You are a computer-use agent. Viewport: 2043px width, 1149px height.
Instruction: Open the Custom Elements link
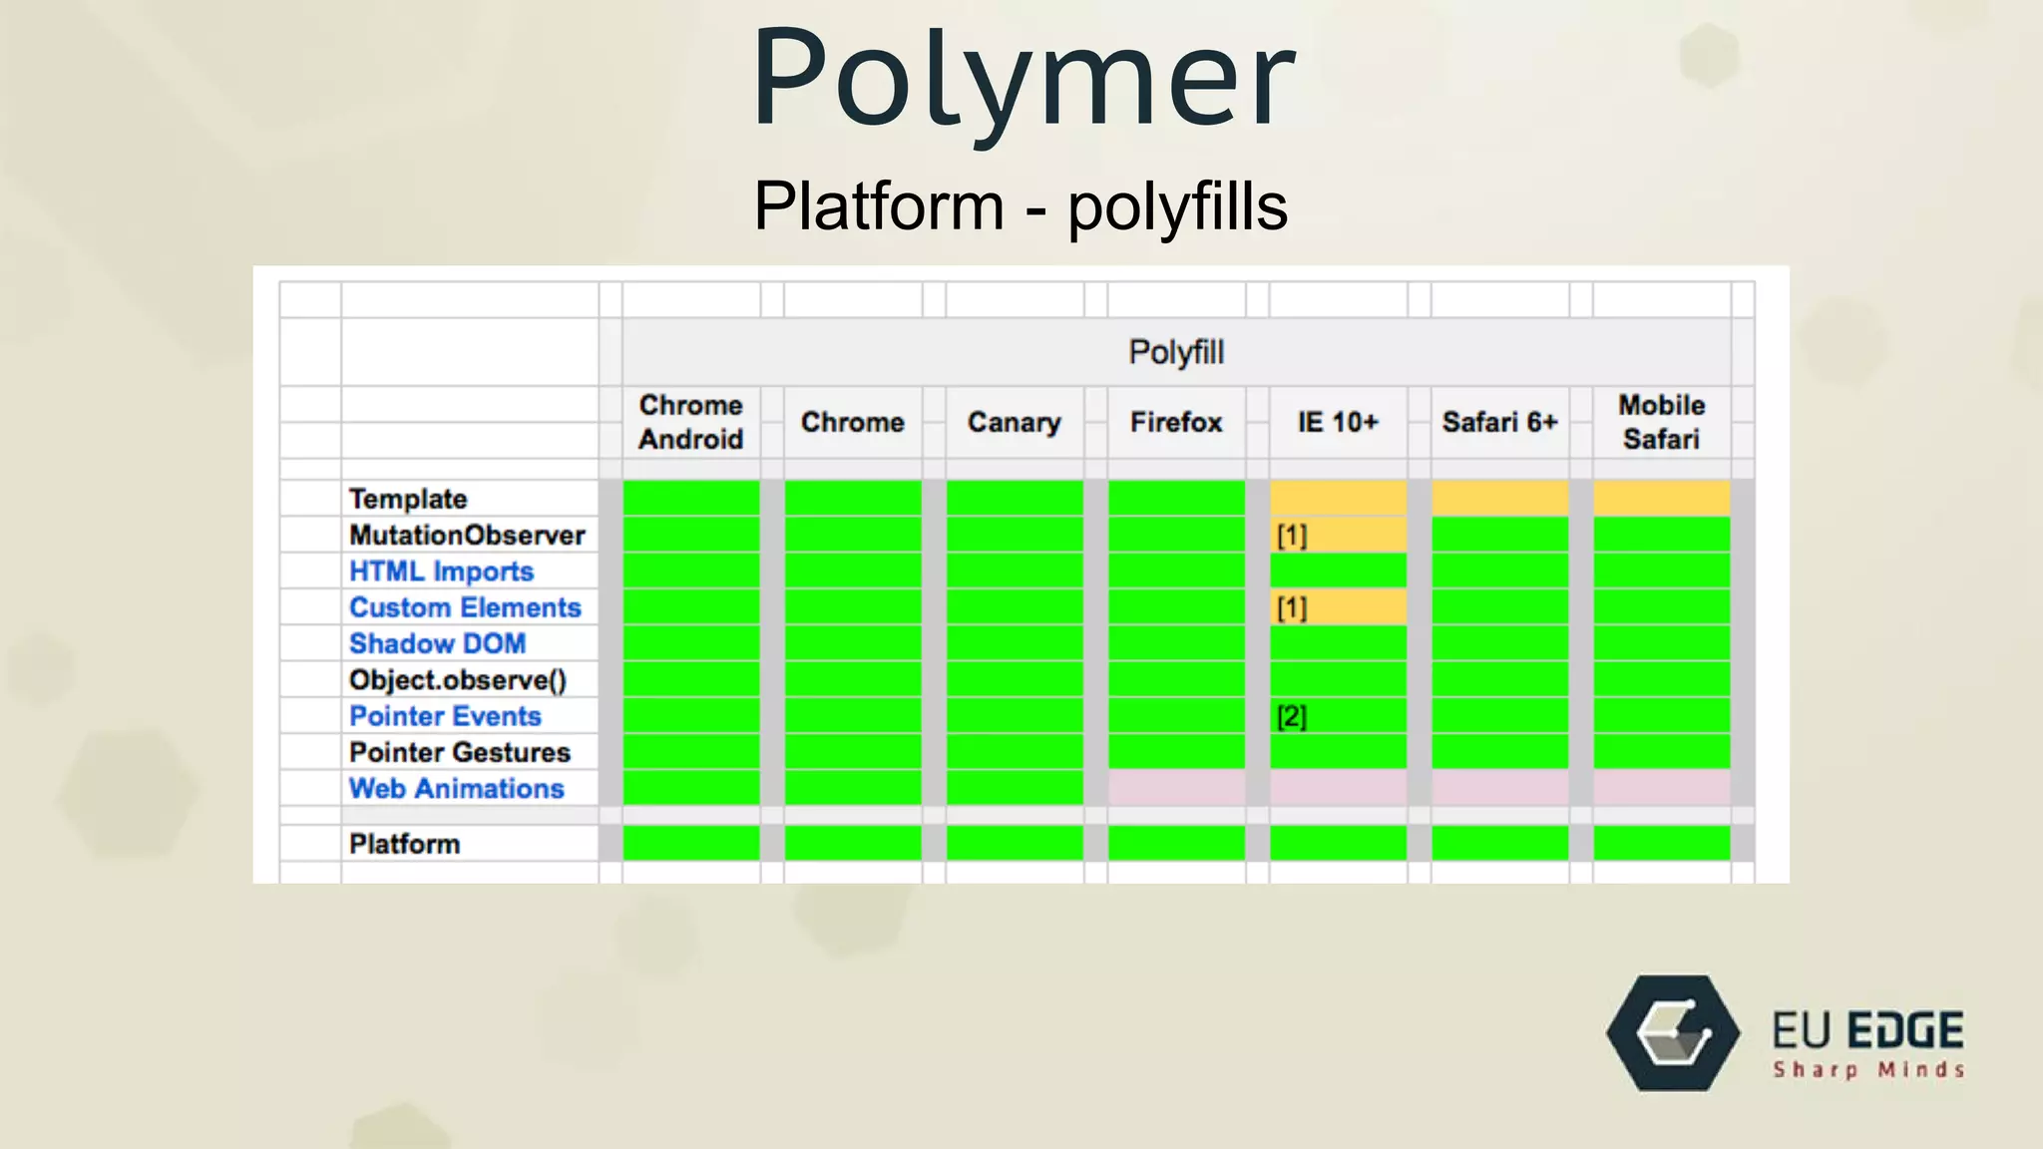tap(465, 607)
